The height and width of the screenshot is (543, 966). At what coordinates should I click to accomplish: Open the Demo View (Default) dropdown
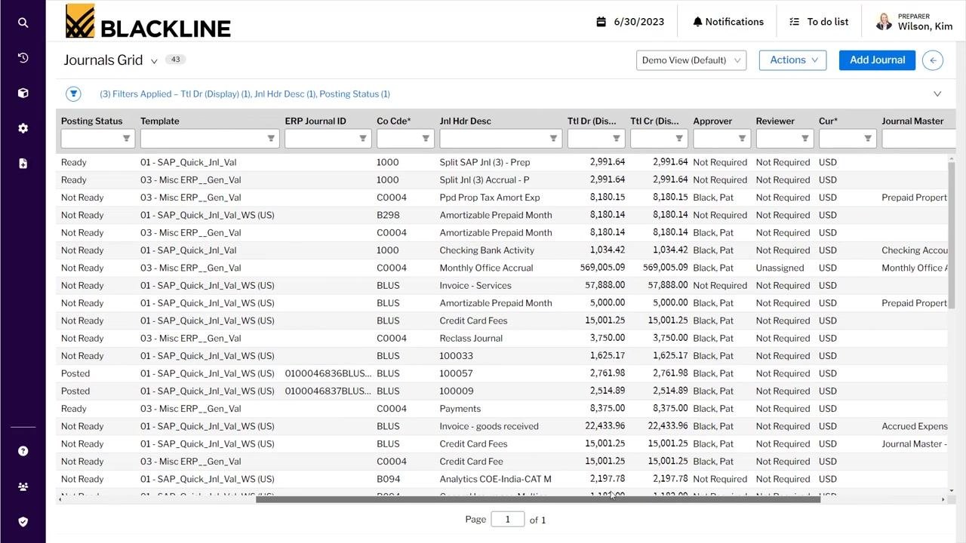[x=691, y=60]
